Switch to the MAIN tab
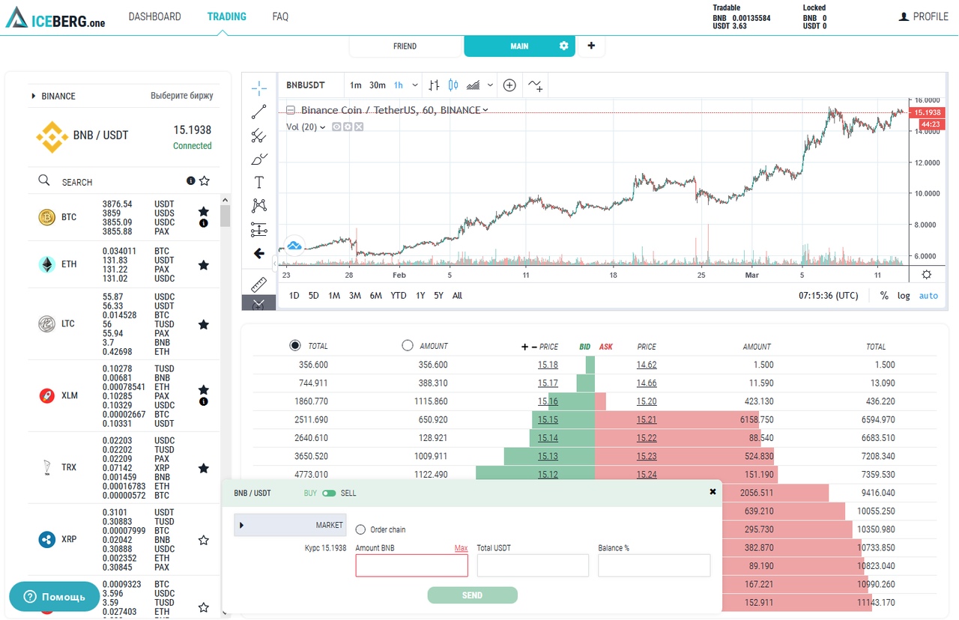This screenshot has width=959, height=620. pos(519,46)
